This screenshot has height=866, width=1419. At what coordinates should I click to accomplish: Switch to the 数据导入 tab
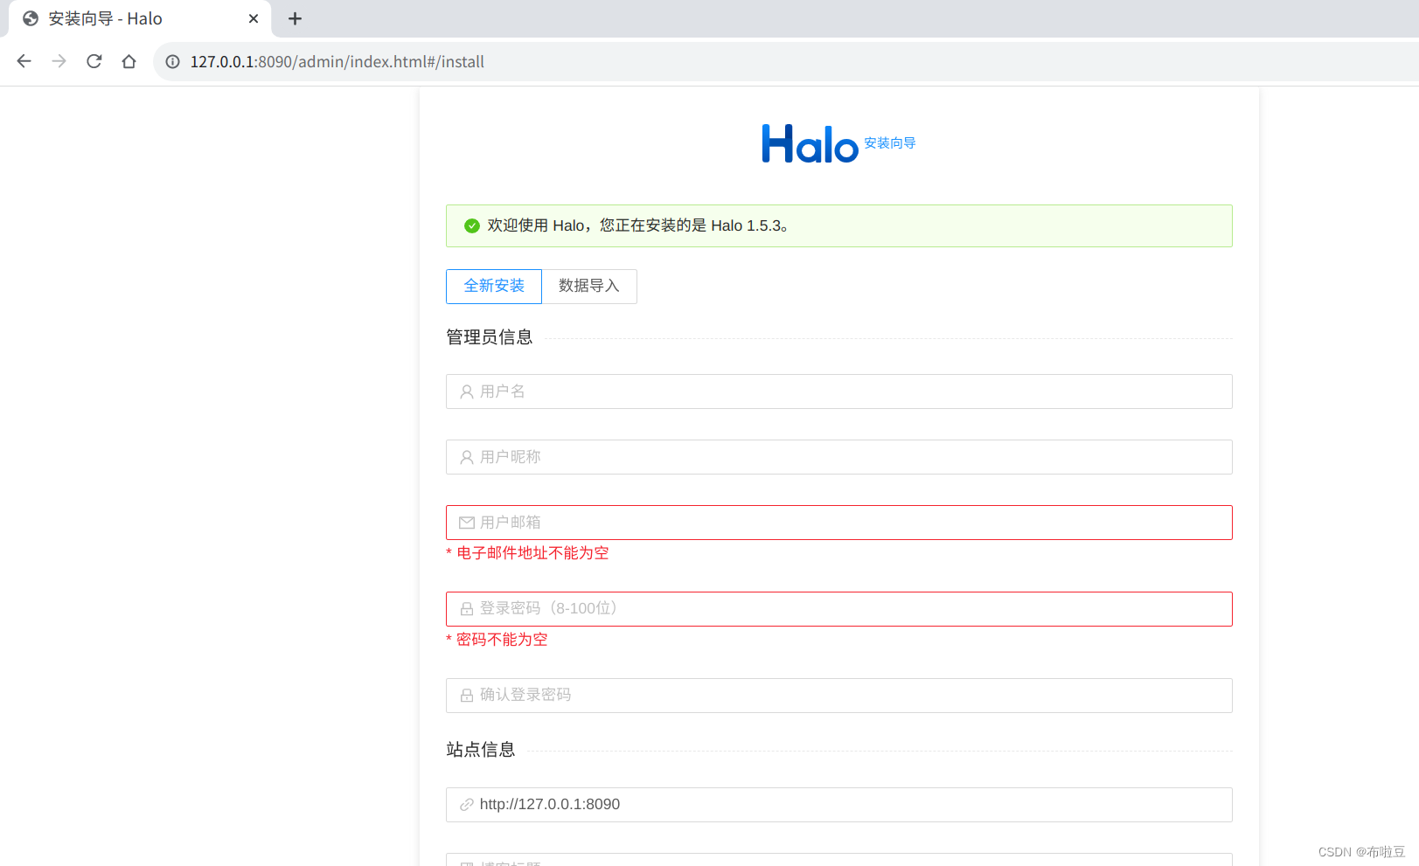point(589,286)
